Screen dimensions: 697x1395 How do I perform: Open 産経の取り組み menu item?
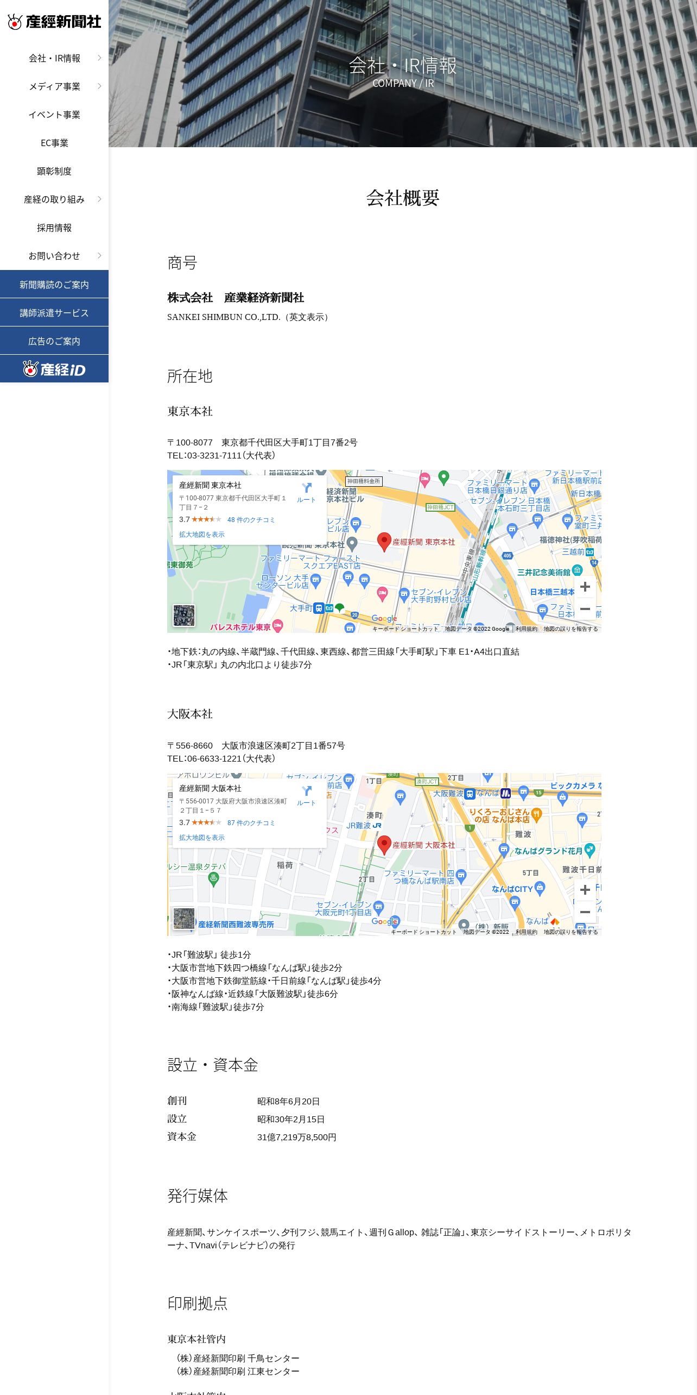pyautogui.click(x=54, y=199)
